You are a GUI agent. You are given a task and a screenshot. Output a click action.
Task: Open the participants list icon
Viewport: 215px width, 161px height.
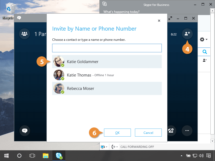pos(24,34)
